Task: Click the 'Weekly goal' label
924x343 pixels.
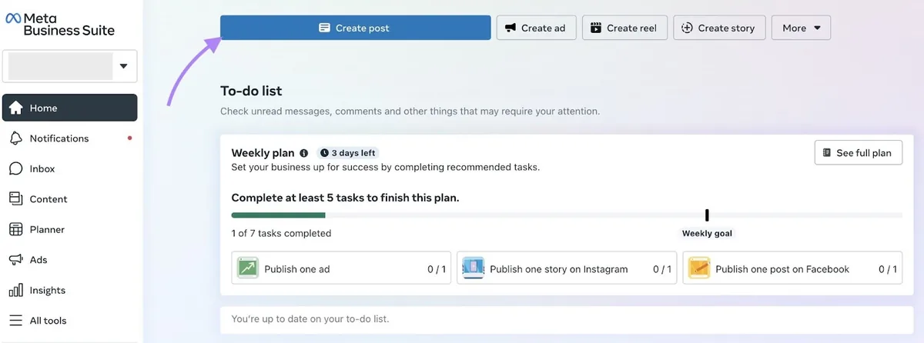Action: tap(707, 233)
